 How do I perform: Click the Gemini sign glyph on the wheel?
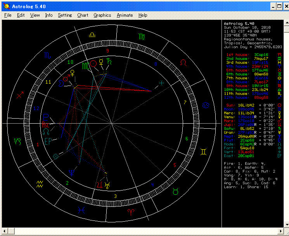coord(203,151)
